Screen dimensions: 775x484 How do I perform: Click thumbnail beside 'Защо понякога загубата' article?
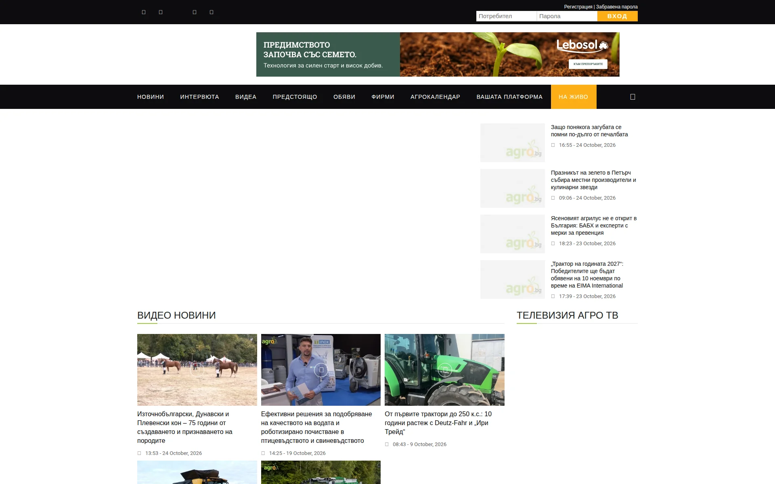tap(513, 143)
